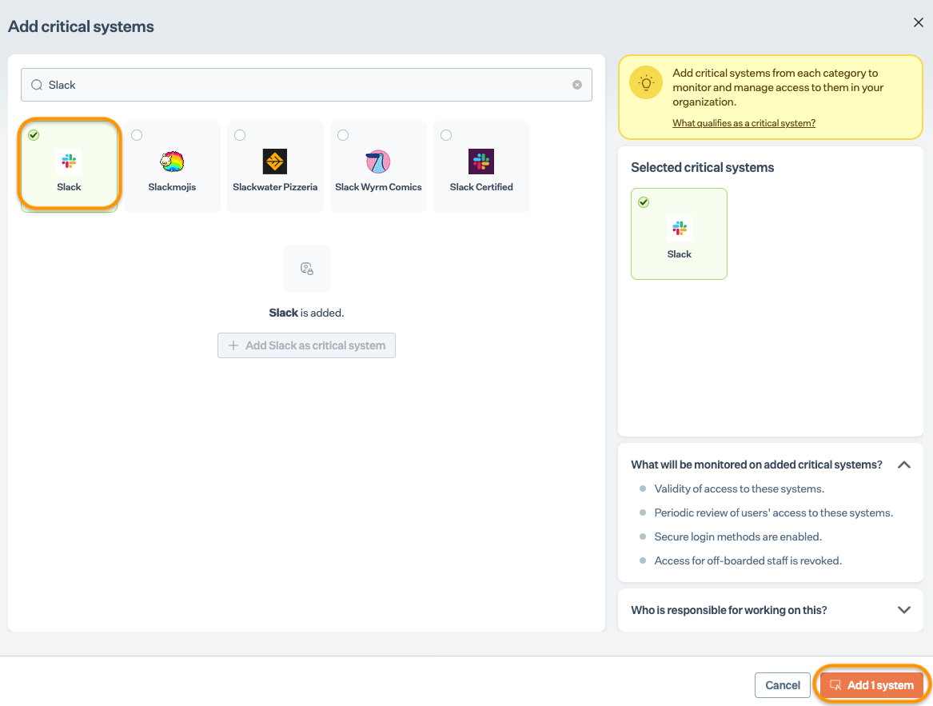Click the plus icon on Add Slack button
Image resolution: width=933 pixels, height=706 pixels.
click(233, 345)
